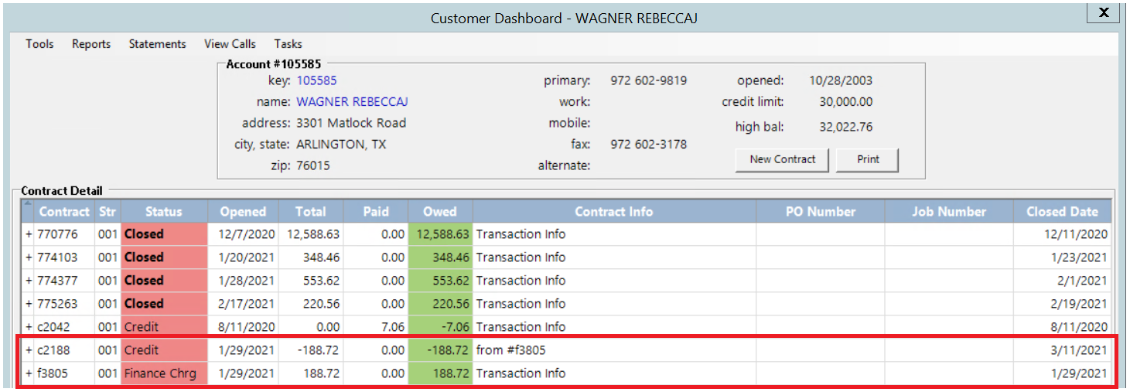The image size is (1130, 392).
Task: Expand contract 774103 row
Action: (29, 257)
